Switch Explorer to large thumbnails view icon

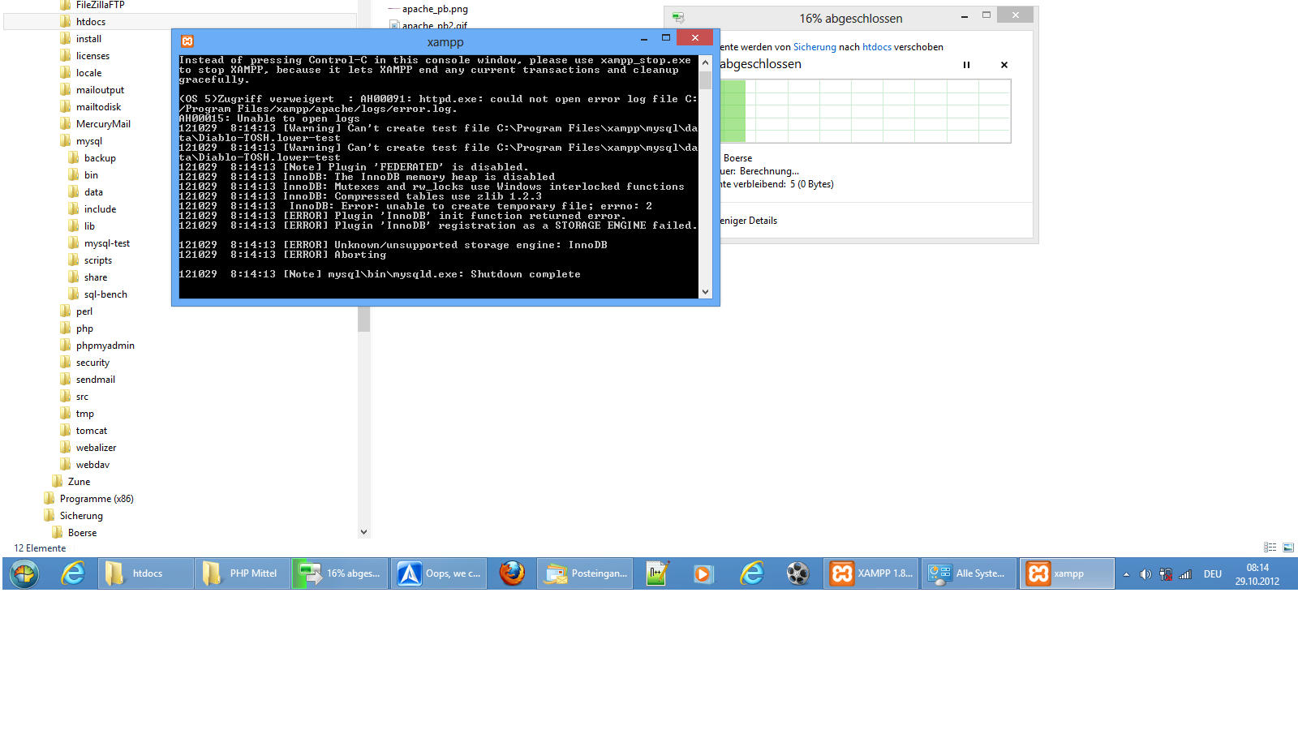(1288, 547)
